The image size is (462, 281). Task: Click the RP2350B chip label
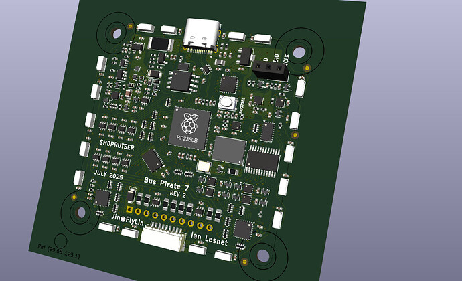pos(187,138)
